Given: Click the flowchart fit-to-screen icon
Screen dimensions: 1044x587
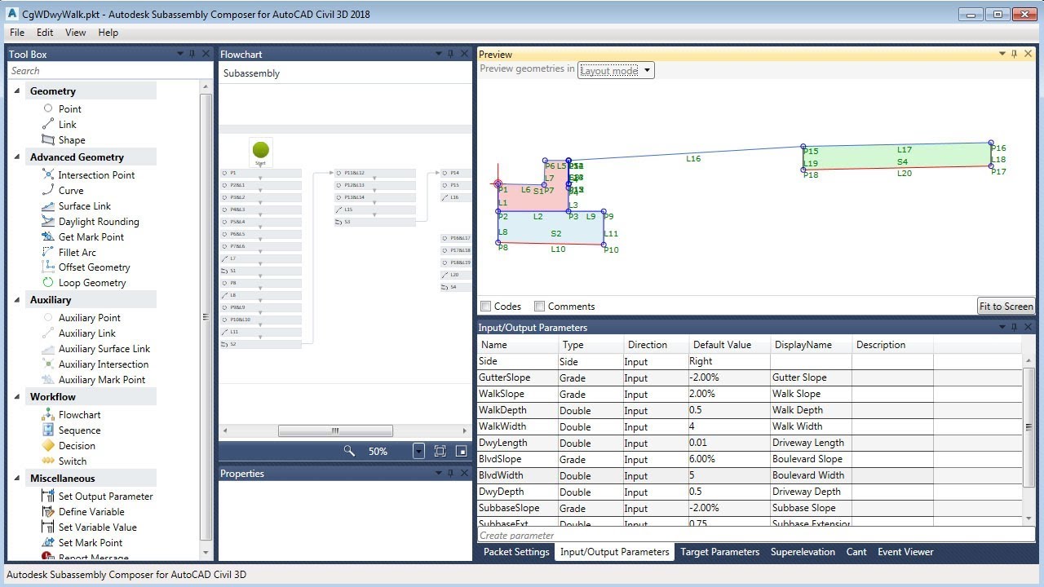Looking at the screenshot, I should pyautogui.click(x=440, y=451).
